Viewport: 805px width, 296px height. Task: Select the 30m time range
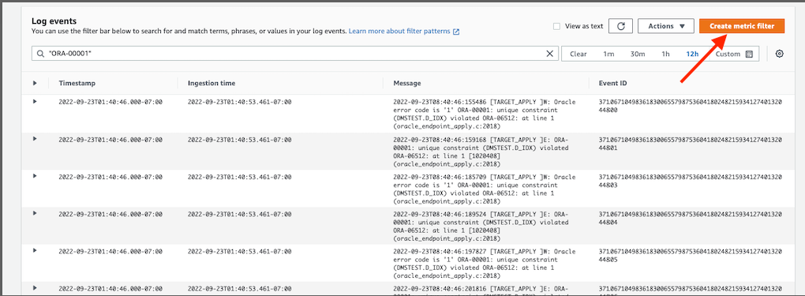click(x=638, y=54)
